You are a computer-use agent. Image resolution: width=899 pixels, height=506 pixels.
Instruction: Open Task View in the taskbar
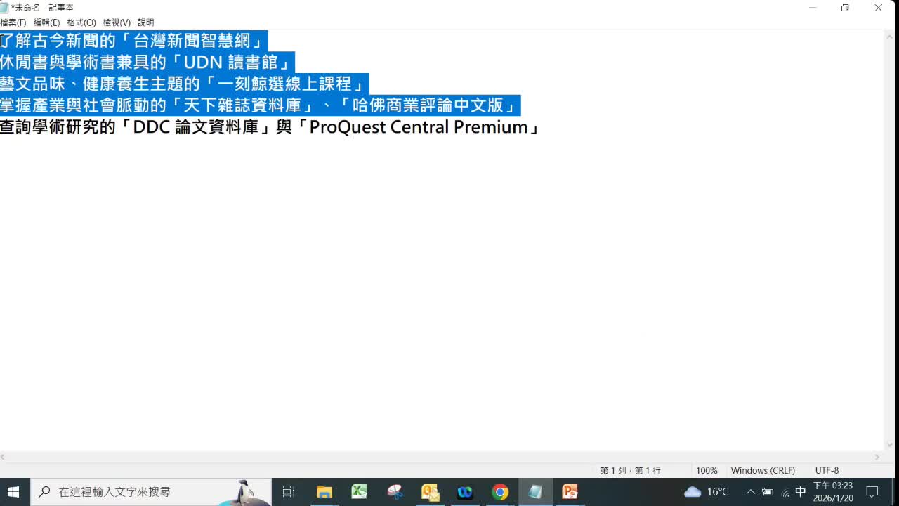[288, 491]
